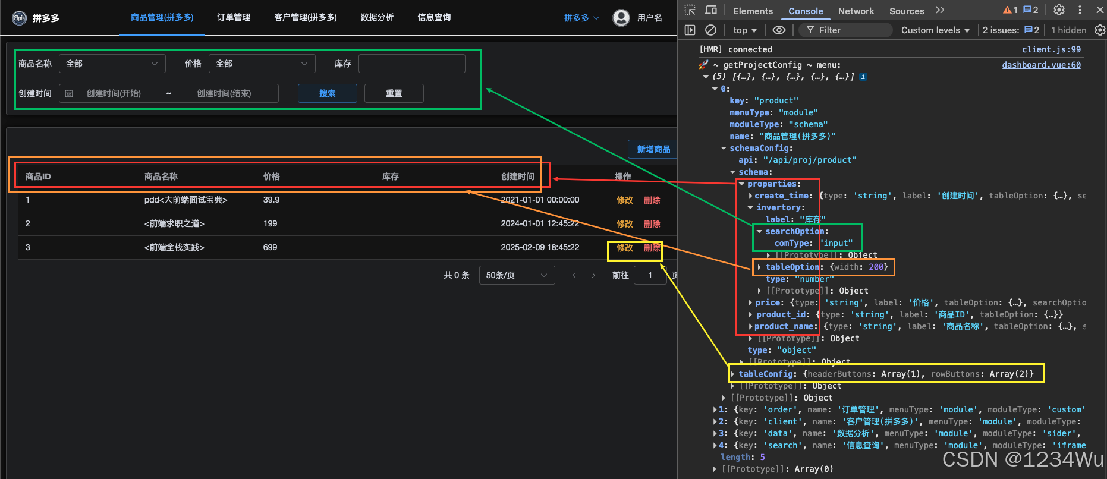Select the Console DevTools tab
This screenshot has height=479, width=1107.
pyautogui.click(x=806, y=11)
